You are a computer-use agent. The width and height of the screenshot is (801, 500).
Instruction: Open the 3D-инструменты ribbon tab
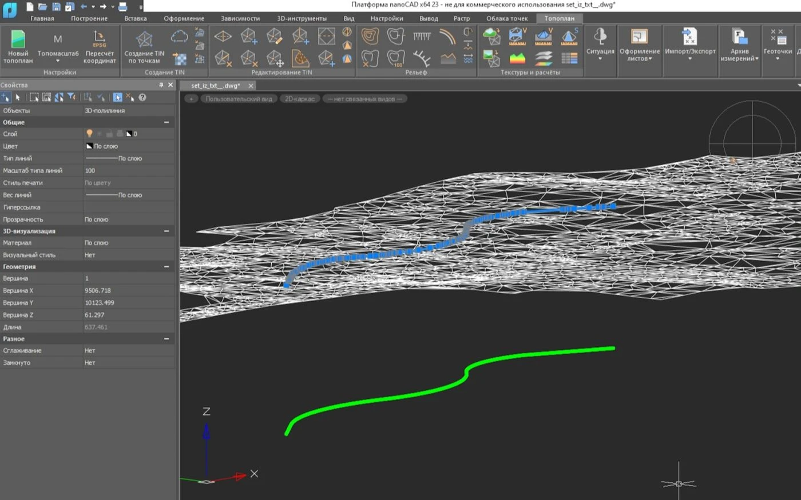pos(302,18)
